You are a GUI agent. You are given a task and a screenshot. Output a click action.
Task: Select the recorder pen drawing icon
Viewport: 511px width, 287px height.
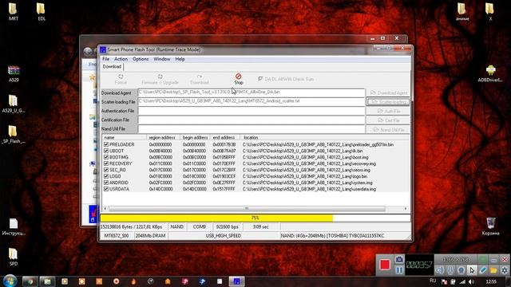click(482, 270)
